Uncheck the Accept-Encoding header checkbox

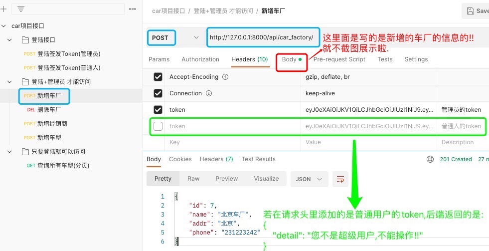tap(158, 77)
